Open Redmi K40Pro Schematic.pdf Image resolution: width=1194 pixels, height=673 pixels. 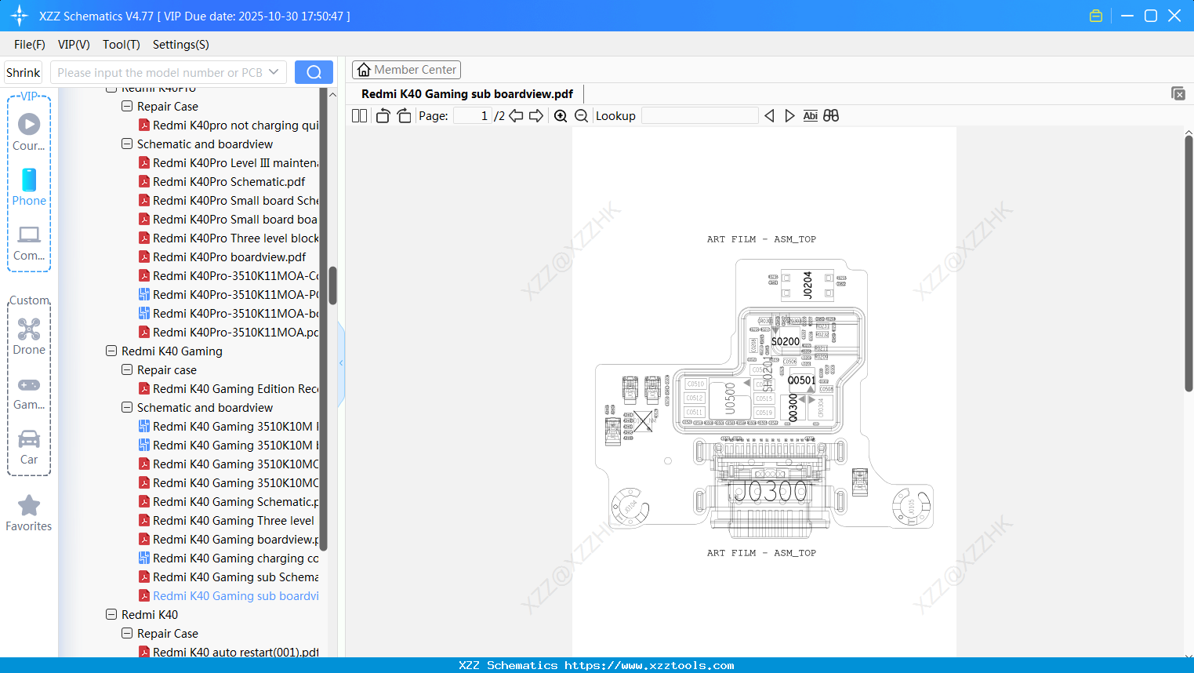[229, 181]
